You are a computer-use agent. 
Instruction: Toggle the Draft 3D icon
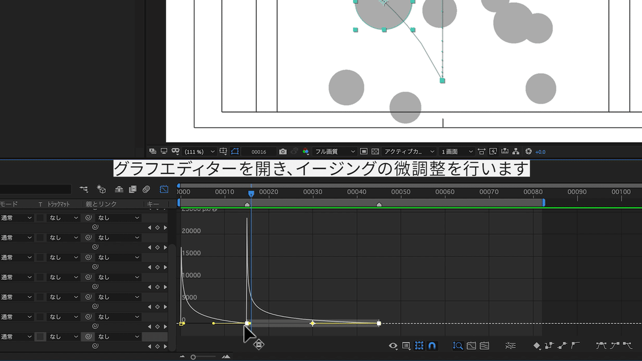[x=101, y=189]
